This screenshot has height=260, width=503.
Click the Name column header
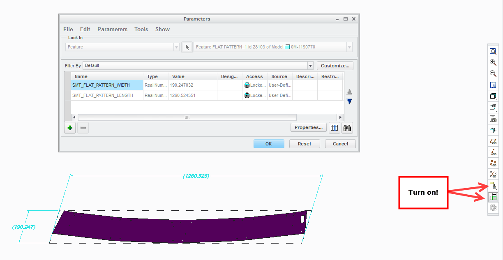pos(107,76)
